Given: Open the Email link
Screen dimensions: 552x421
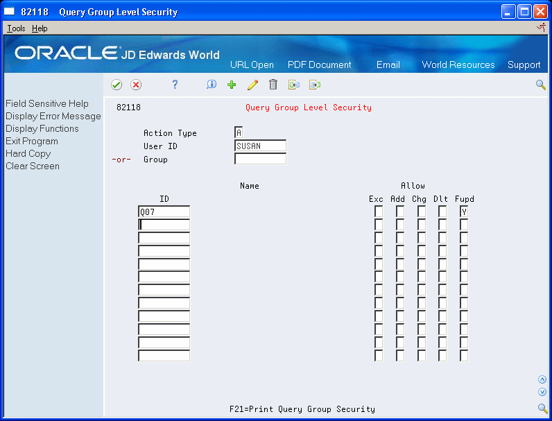Looking at the screenshot, I should pyautogui.click(x=388, y=65).
